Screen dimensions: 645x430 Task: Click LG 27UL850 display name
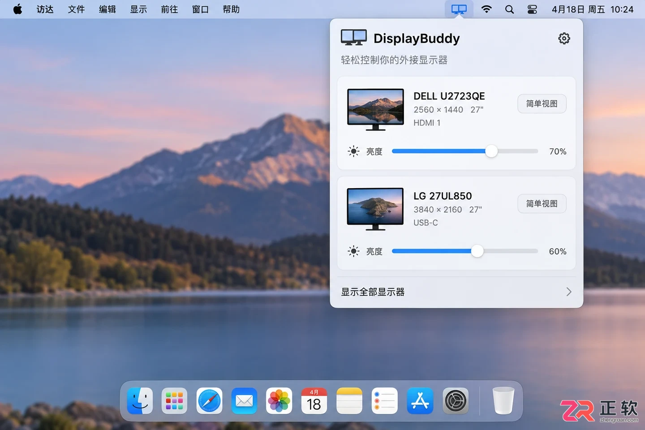click(x=443, y=196)
